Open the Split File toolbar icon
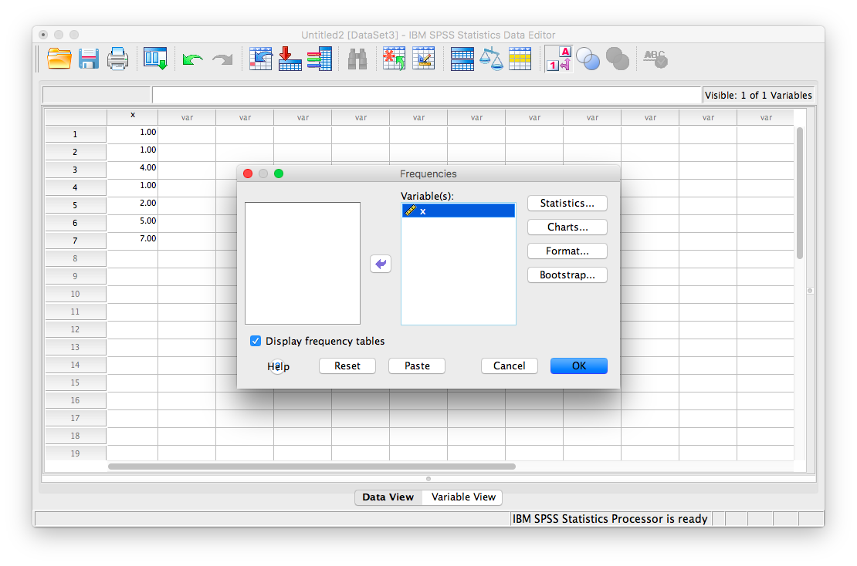 click(x=462, y=59)
